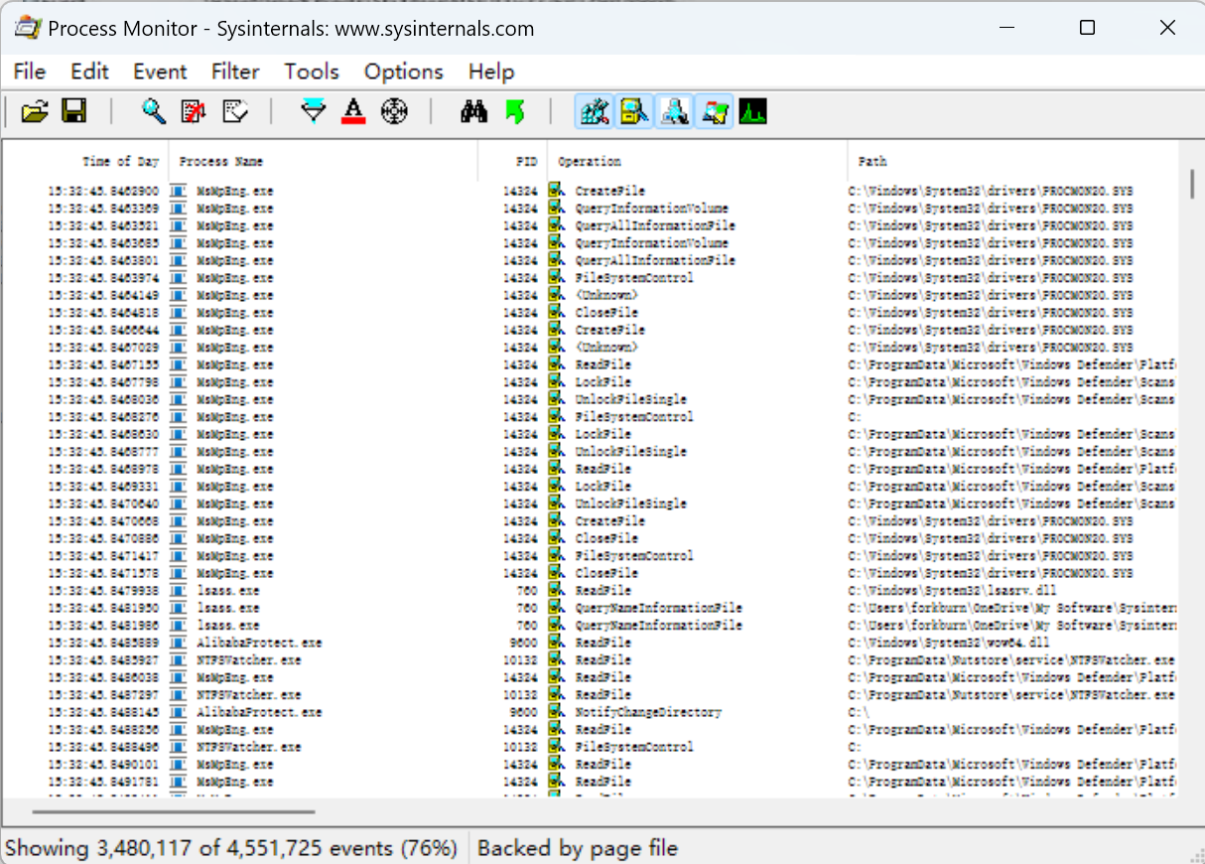This screenshot has height=864, width=1205.
Task: Click the process icon in the 15:32:45.8462900 row
Action: [x=179, y=191]
